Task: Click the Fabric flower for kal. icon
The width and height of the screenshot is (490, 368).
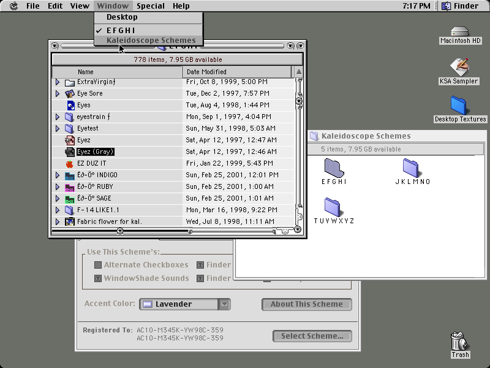Action: pos(69,221)
